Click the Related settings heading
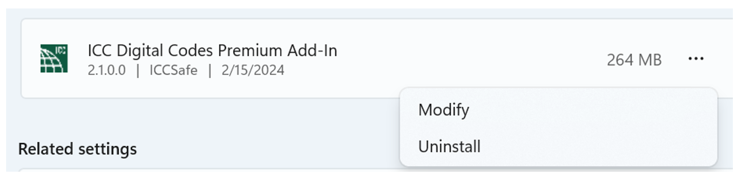739x175 pixels. 78,149
